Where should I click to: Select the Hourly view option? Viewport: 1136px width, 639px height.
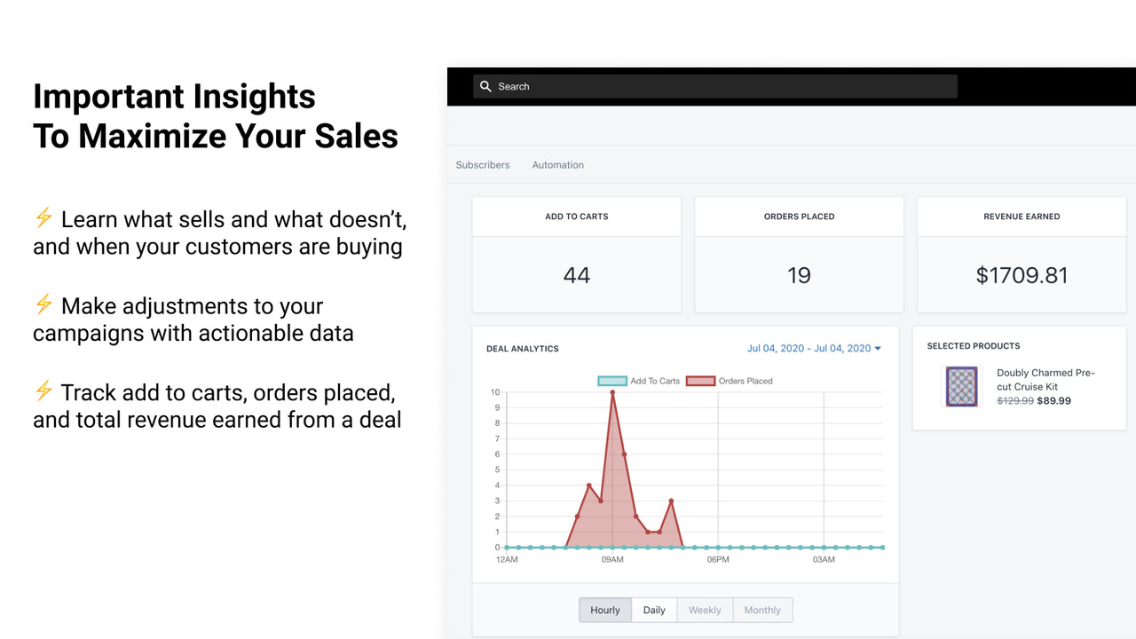tap(604, 610)
